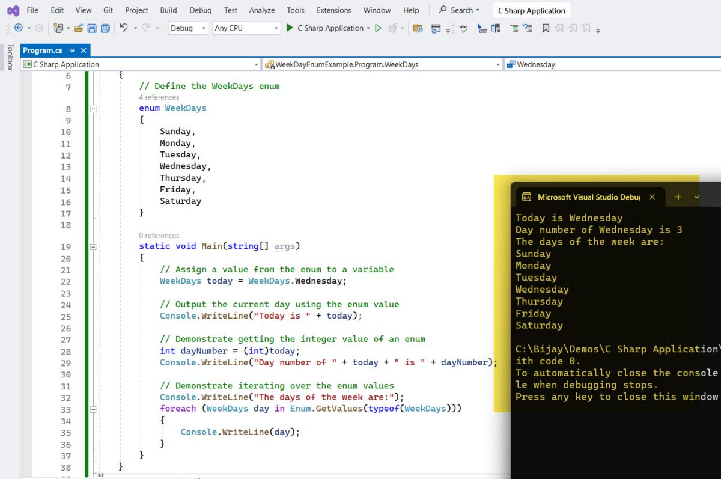
Task: Toggle a bookmark with the bookmark icon
Action: point(547,28)
